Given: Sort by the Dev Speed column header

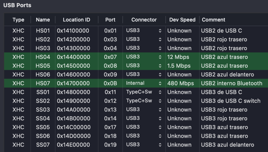Looking at the screenshot, I should click(182, 20).
